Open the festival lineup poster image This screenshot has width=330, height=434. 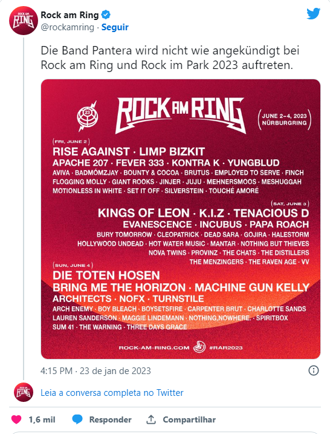181,219
